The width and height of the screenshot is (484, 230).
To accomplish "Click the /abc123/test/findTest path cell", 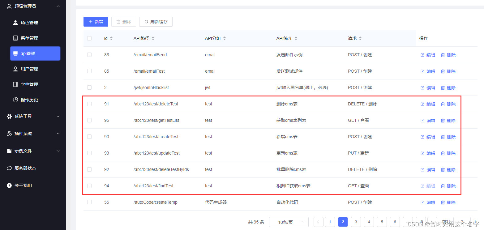I will pyautogui.click(x=153, y=186).
